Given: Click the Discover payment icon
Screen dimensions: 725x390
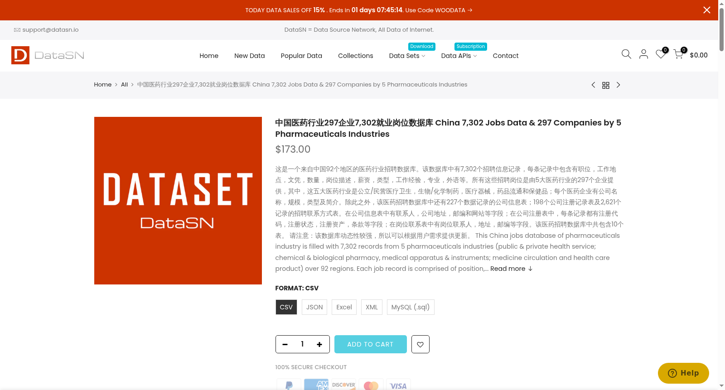Looking at the screenshot, I should (x=343, y=384).
